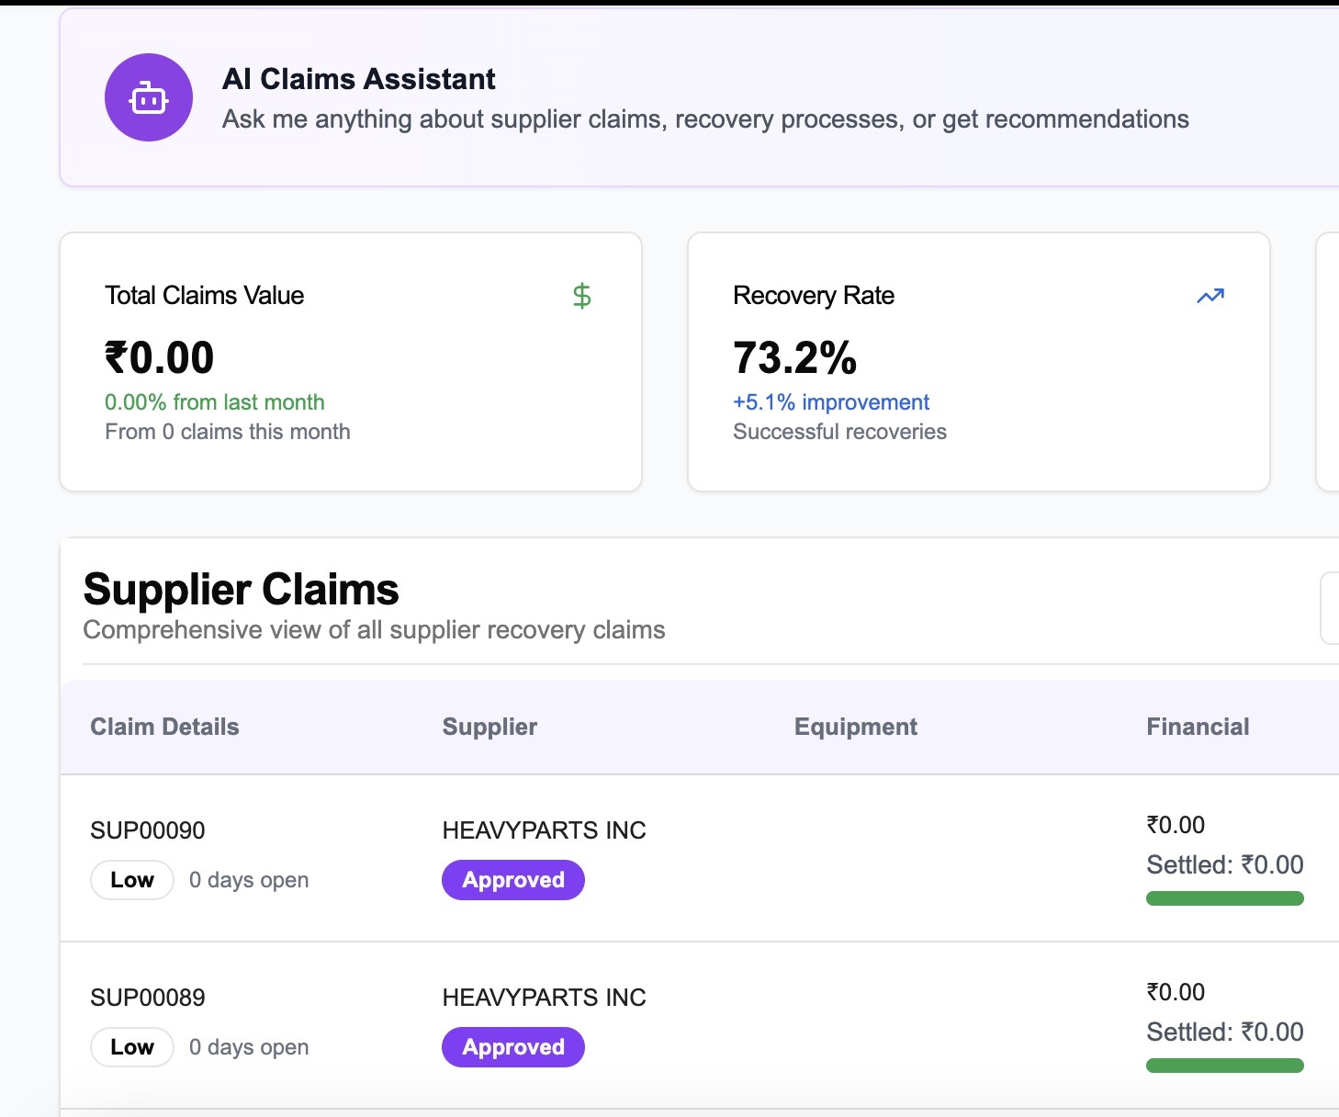Click '0.00% from last month' text
Screen dimensions: 1339x1117
pyautogui.click(x=215, y=402)
